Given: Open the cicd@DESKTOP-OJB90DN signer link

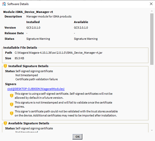Looking at the screenshot, I should [36, 89].
